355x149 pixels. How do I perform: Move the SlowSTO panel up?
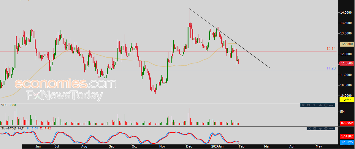[320, 129]
